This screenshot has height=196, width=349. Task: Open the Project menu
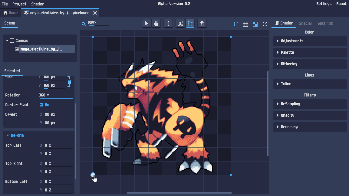(19, 4)
